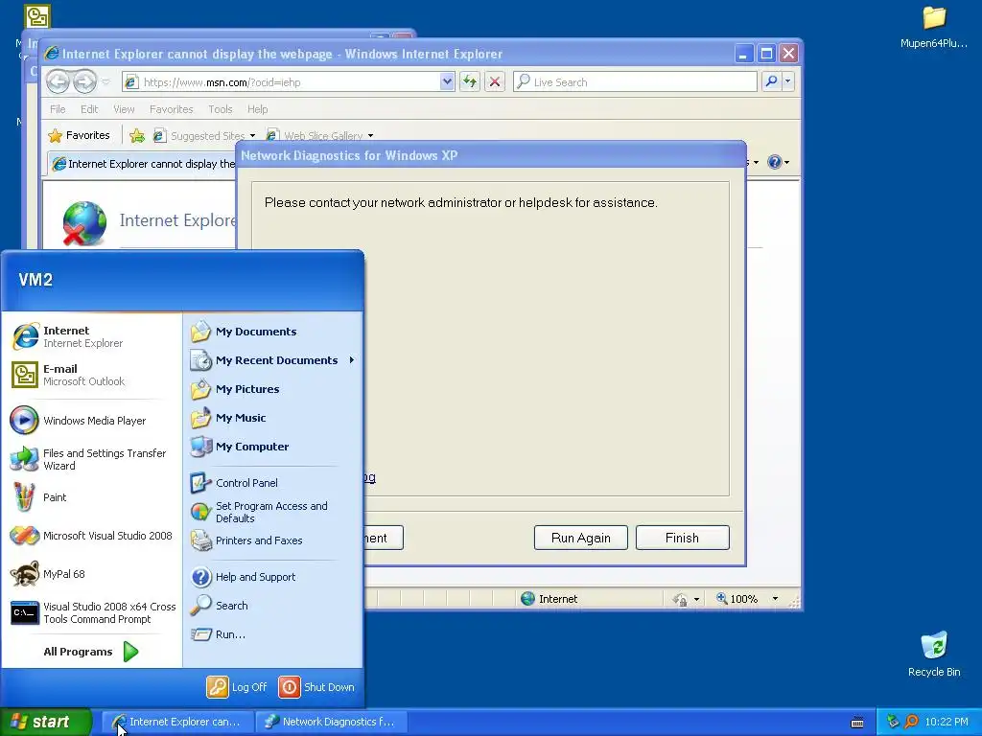The height and width of the screenshot is (736, 982).
Task: Click the Favorites star button
Action: click(79, 135)
